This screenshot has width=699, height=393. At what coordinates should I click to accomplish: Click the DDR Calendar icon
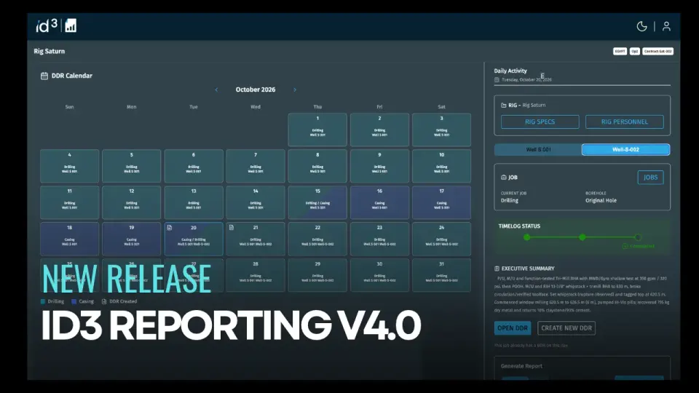pos(44,76)
